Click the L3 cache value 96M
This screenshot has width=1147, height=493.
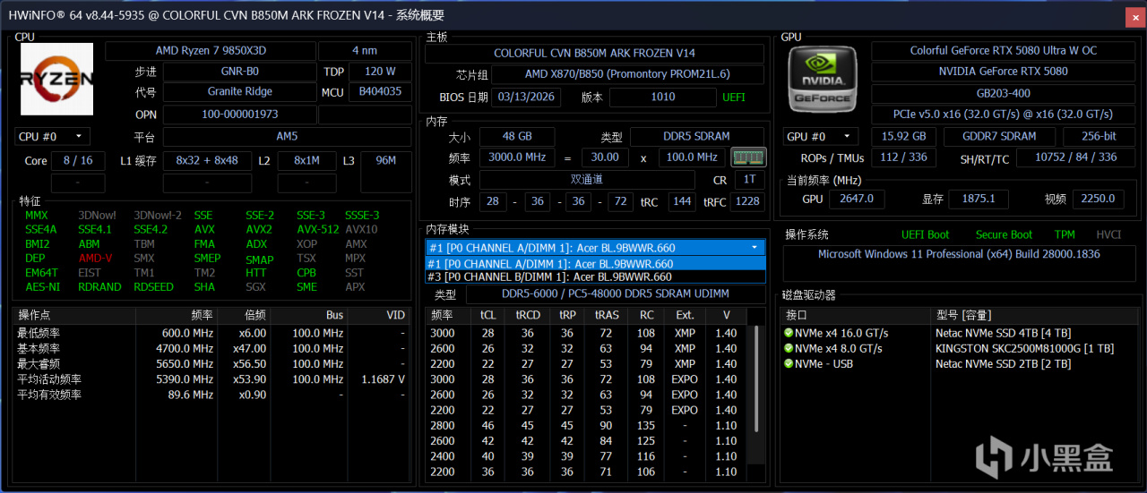pyautogui.click(x=386, y=161)
